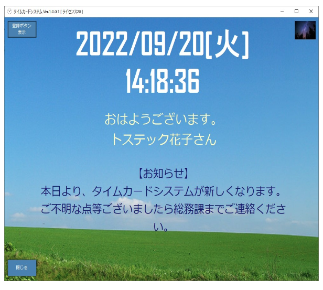323x290 pixels.
Task: Select the employee name トステック花子さん
Action: pyautogui.click(x=163, y=140)
